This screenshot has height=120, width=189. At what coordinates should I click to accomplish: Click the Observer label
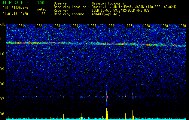(x=61, y=3)
